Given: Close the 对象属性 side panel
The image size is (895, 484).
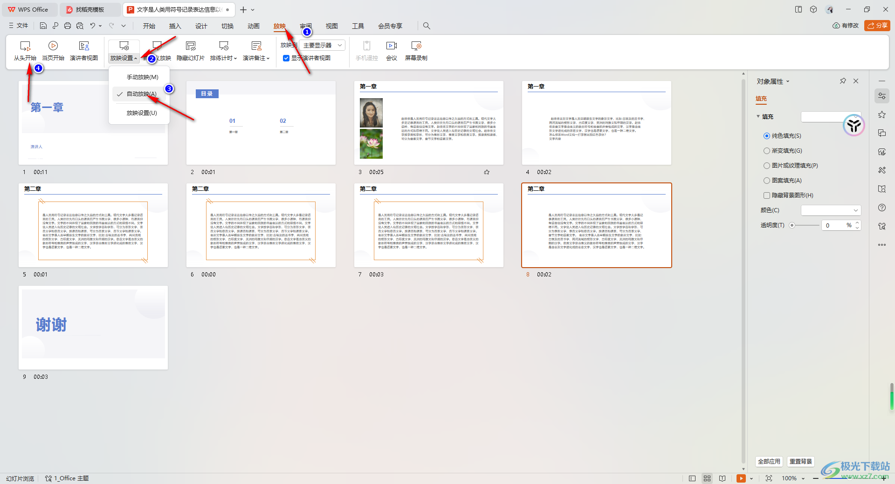Looking at the screenshot, I should point(856,81).
